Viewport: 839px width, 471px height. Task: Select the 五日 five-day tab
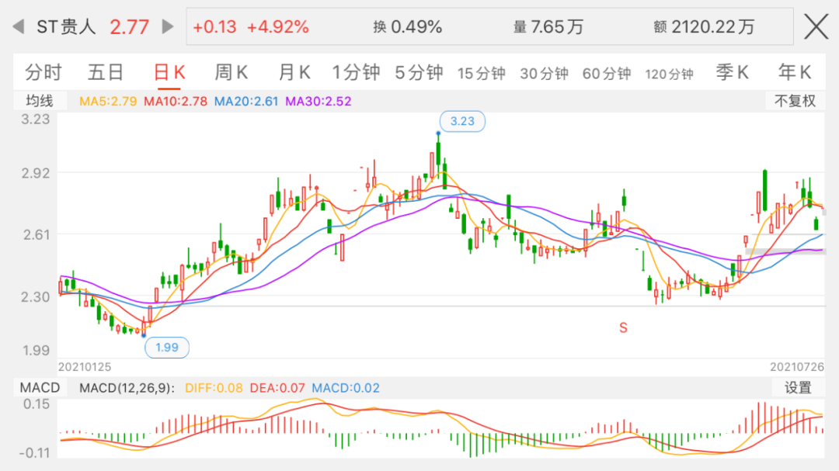[106, 73]
